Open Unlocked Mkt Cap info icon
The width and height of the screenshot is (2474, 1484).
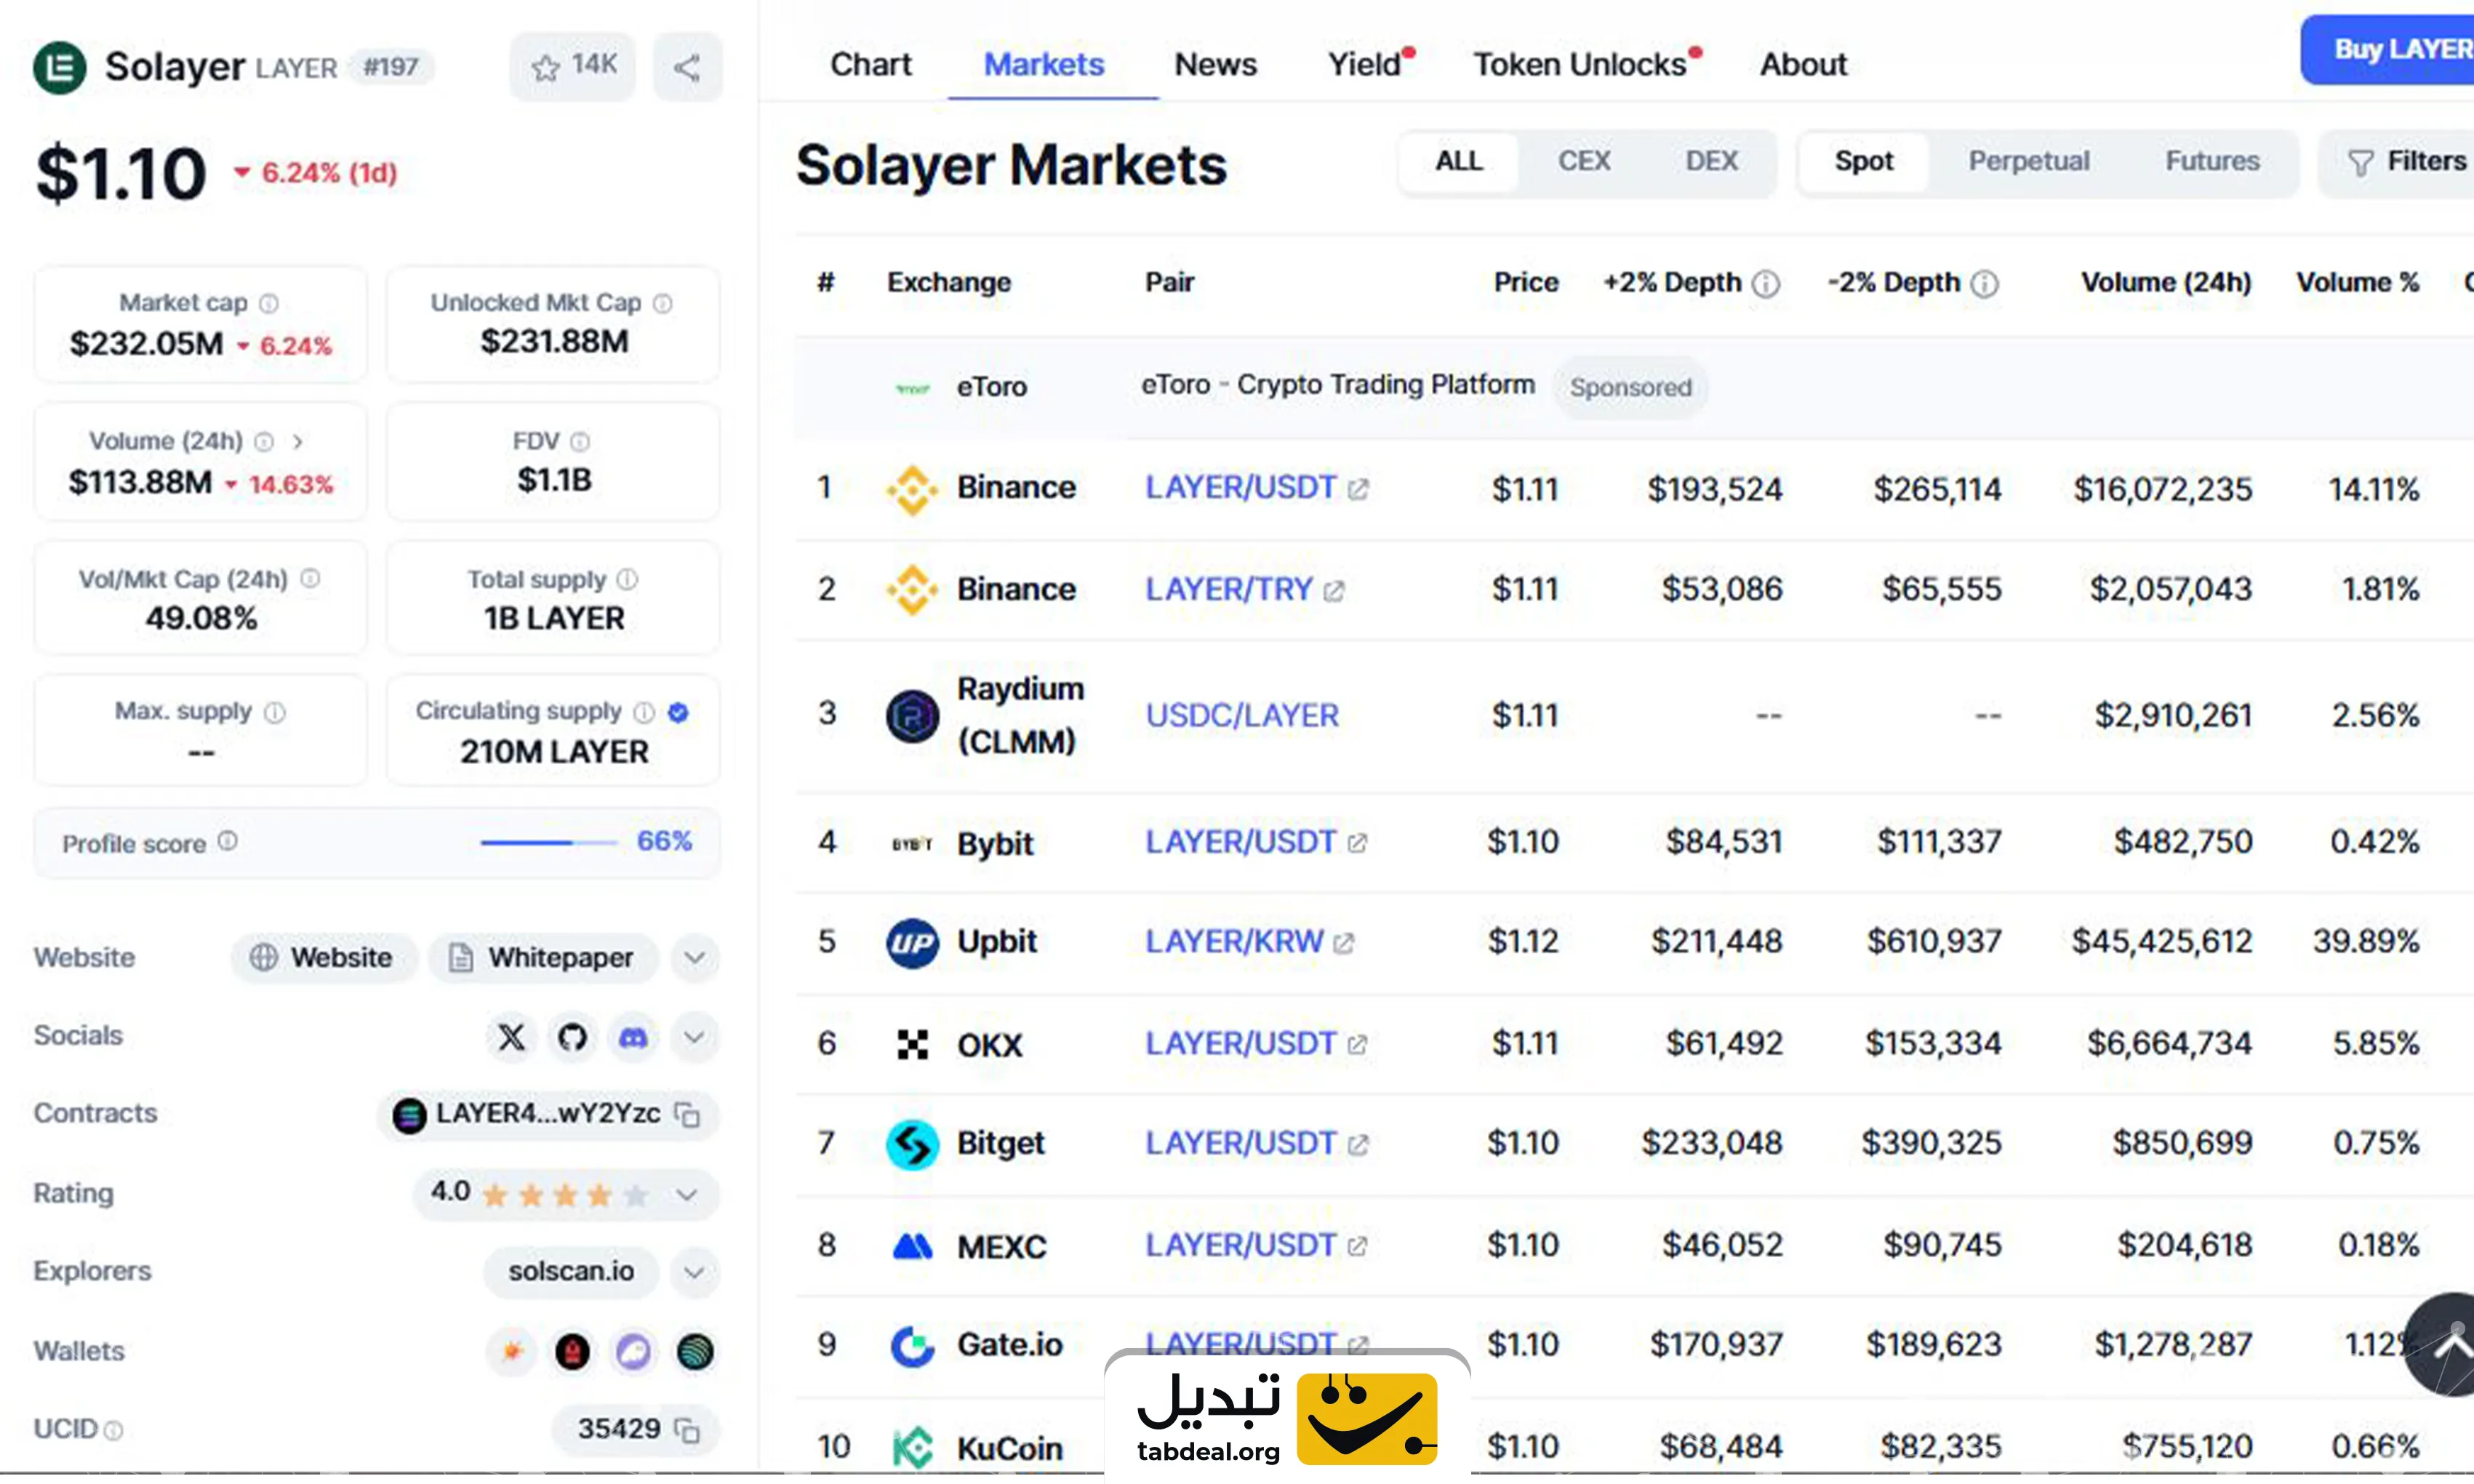(663, 303)
